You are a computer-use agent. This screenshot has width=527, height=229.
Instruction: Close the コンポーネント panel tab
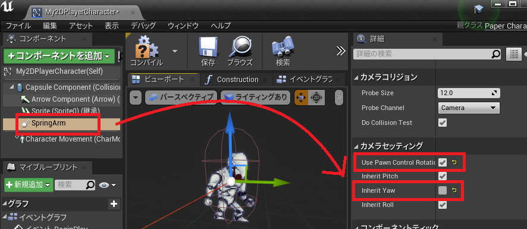[x=84, y=39]
